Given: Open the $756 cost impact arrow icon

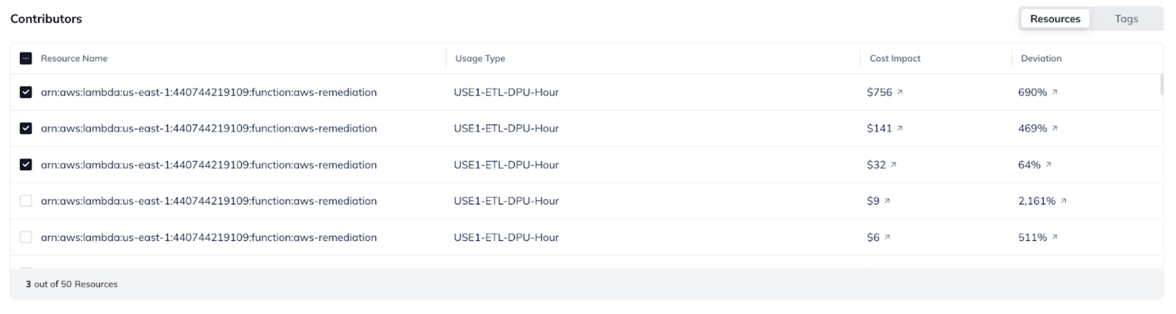Looking at the screenshot, I should click(x=900, y=93).
